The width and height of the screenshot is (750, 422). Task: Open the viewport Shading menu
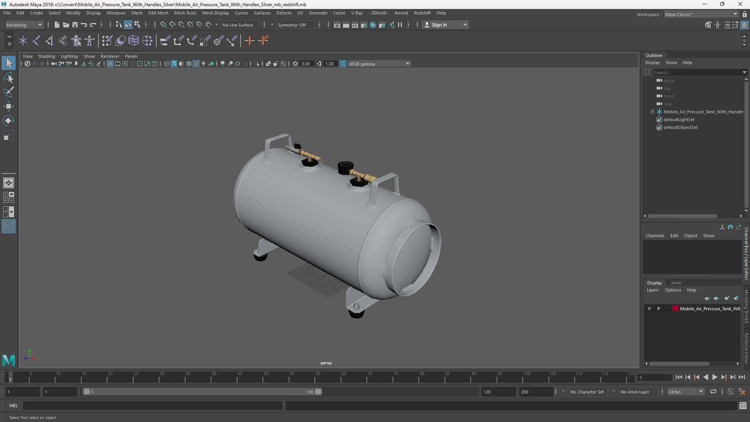[46, 56]
